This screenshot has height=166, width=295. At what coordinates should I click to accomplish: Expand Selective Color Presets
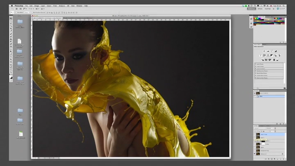(x=256, y=78)
